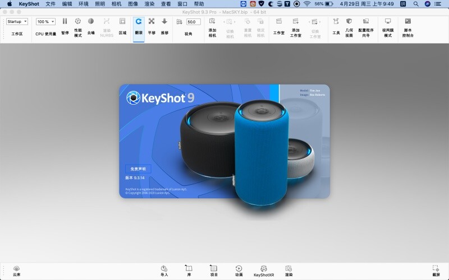The width and height of the screenshot is (449, 280).
Task: Open the 窗口 window menu
Action: (x=182, y=4)
